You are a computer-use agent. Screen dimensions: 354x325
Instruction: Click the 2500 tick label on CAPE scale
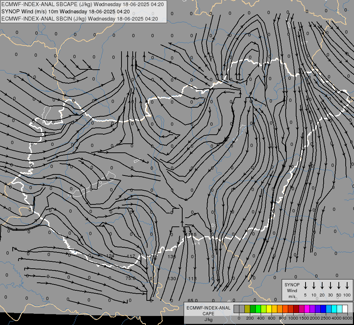(325, 318)
